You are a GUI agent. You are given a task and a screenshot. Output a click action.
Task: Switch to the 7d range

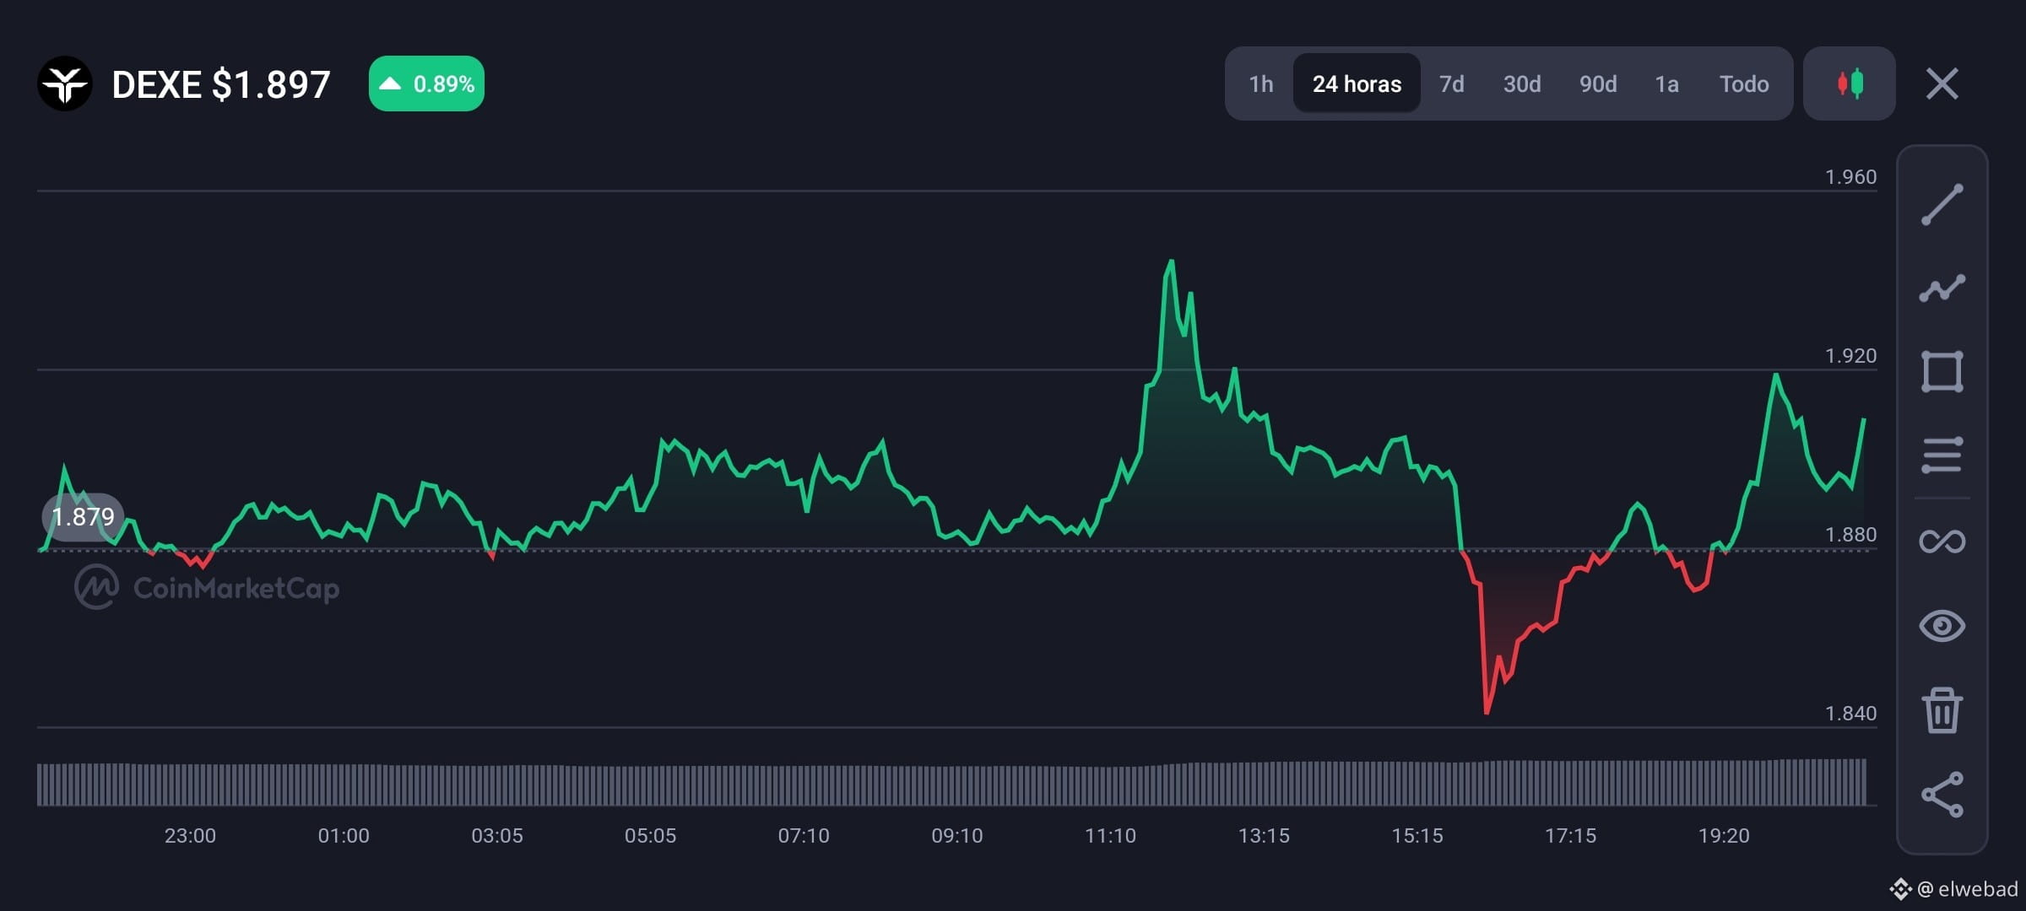coord(1451,84)
